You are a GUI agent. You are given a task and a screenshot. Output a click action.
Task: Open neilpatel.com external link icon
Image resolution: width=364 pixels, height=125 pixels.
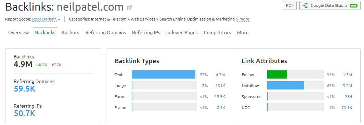click(x=129, y=8)
